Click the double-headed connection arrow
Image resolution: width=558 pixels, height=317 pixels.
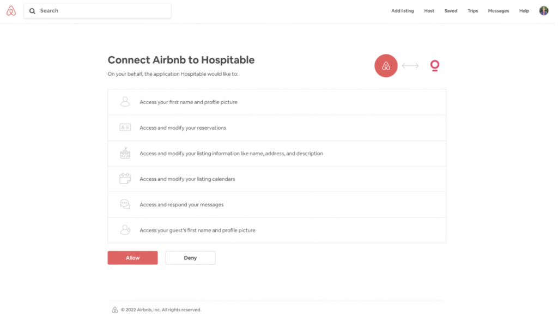(x=410, y=65)
